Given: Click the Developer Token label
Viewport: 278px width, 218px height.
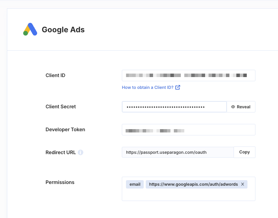Looking at the screenshot, I should [65, 129].
